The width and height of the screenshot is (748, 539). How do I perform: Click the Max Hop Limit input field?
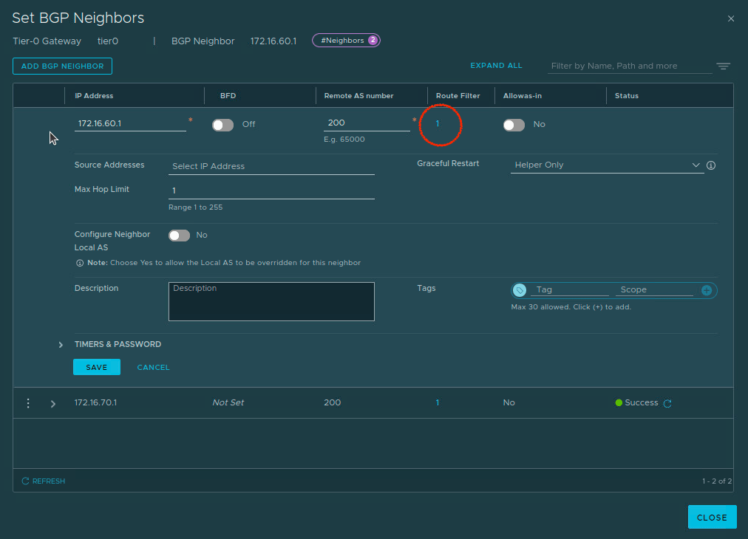click(x=271, y=190)
